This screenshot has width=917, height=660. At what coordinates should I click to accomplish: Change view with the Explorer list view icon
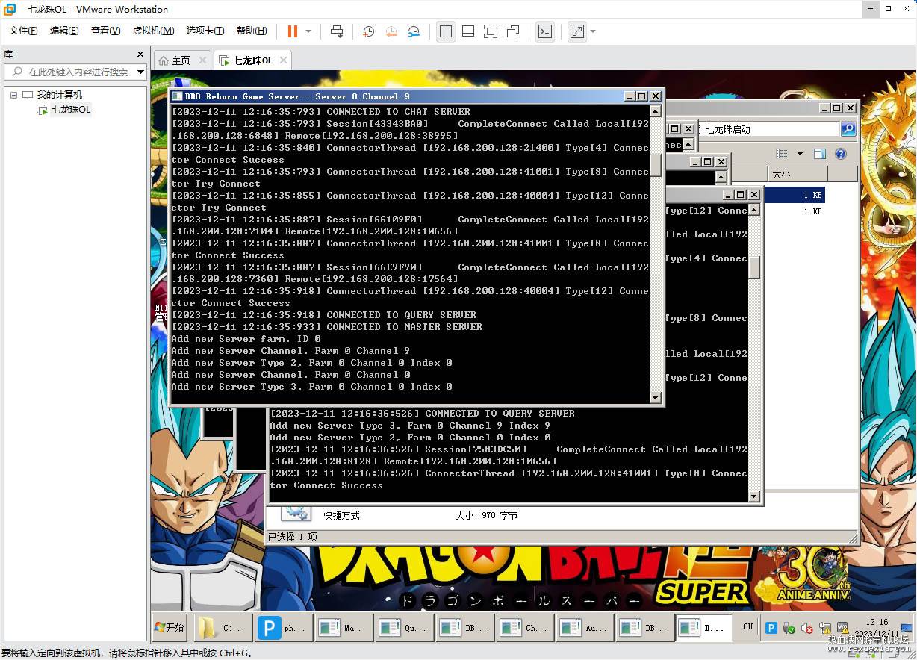coord(782,154)
